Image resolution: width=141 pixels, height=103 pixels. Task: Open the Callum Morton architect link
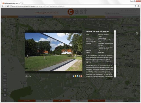click(x=102, y=38)
